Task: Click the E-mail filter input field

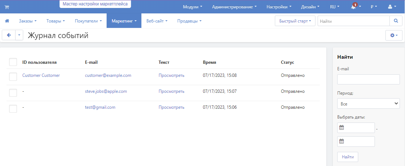Action: click(368, 79)
